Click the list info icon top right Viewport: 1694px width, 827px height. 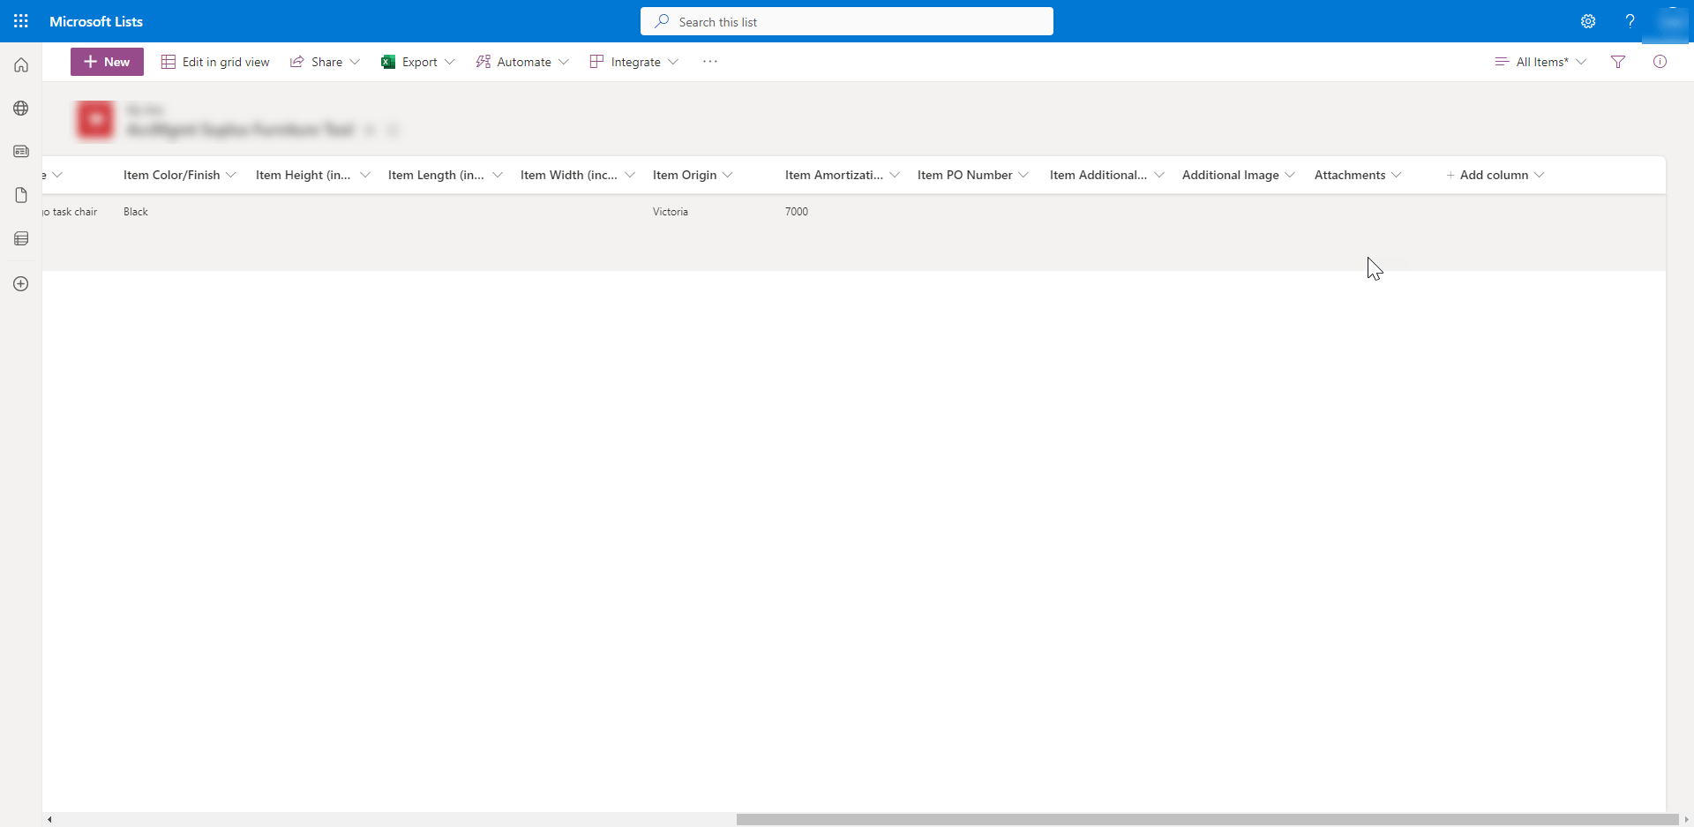pyautogui.click(x=1660, y=62)
